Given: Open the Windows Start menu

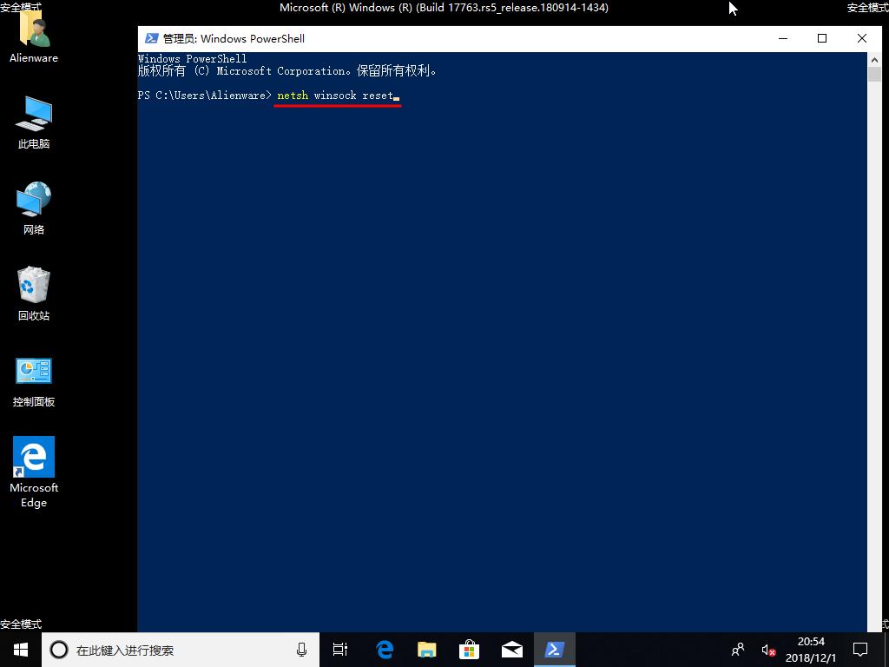Looking at the screenshot, I should 21,650.
